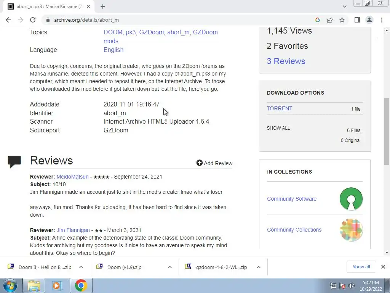Image resolution: width=390 pixels, height=293 pixels.
Task: Click Show all downloads button
Action: [361, 267]
